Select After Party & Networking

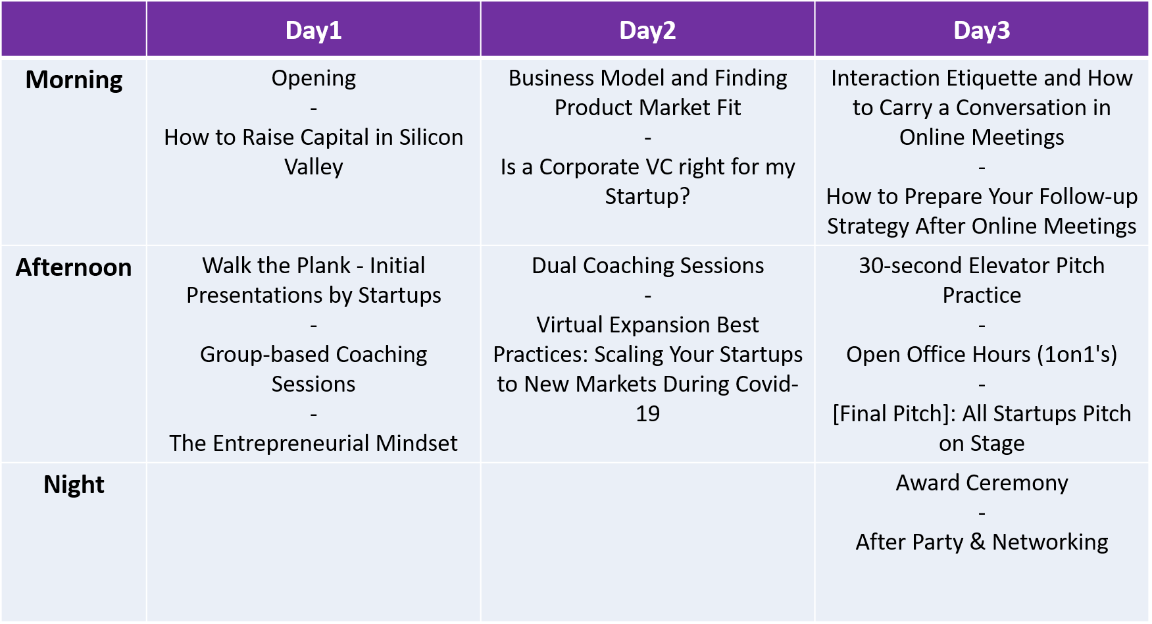(x=982, y=542)
